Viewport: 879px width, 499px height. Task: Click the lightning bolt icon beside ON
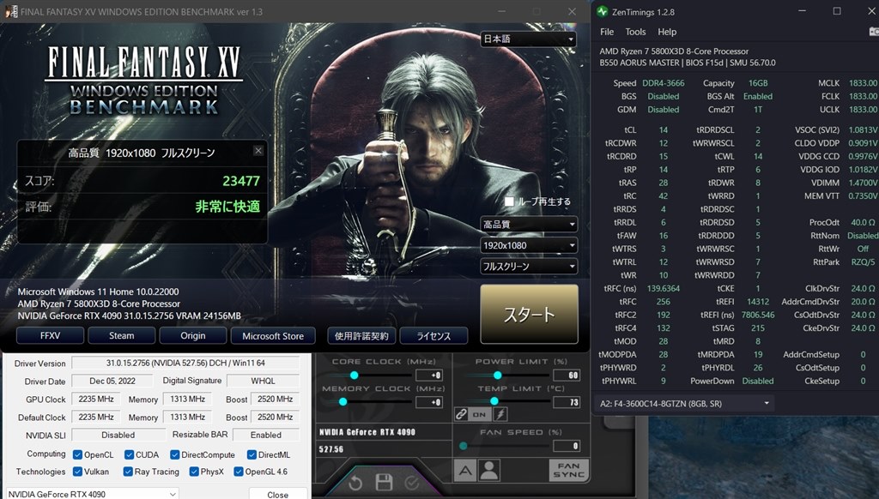500,414
